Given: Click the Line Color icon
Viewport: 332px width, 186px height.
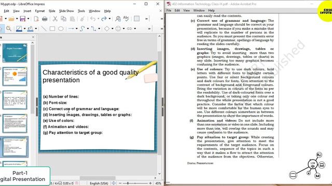Looking at the screenshot, I should coord(19,28).
